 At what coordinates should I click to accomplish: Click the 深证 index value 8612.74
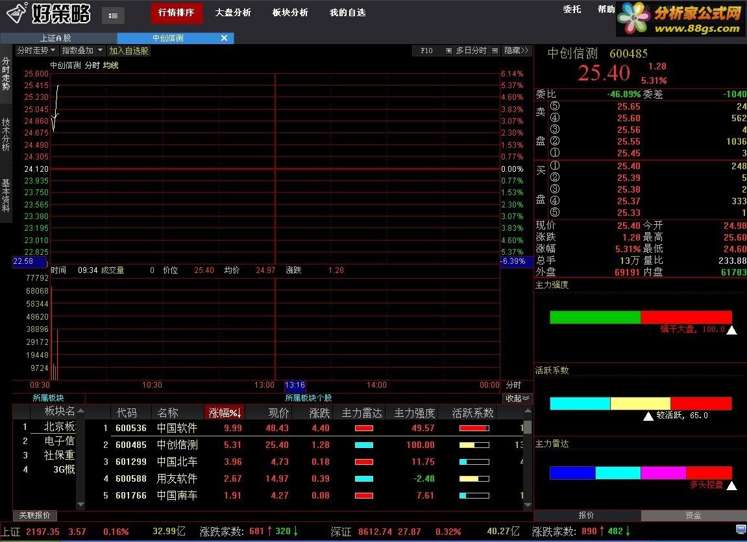coord(376,532)
